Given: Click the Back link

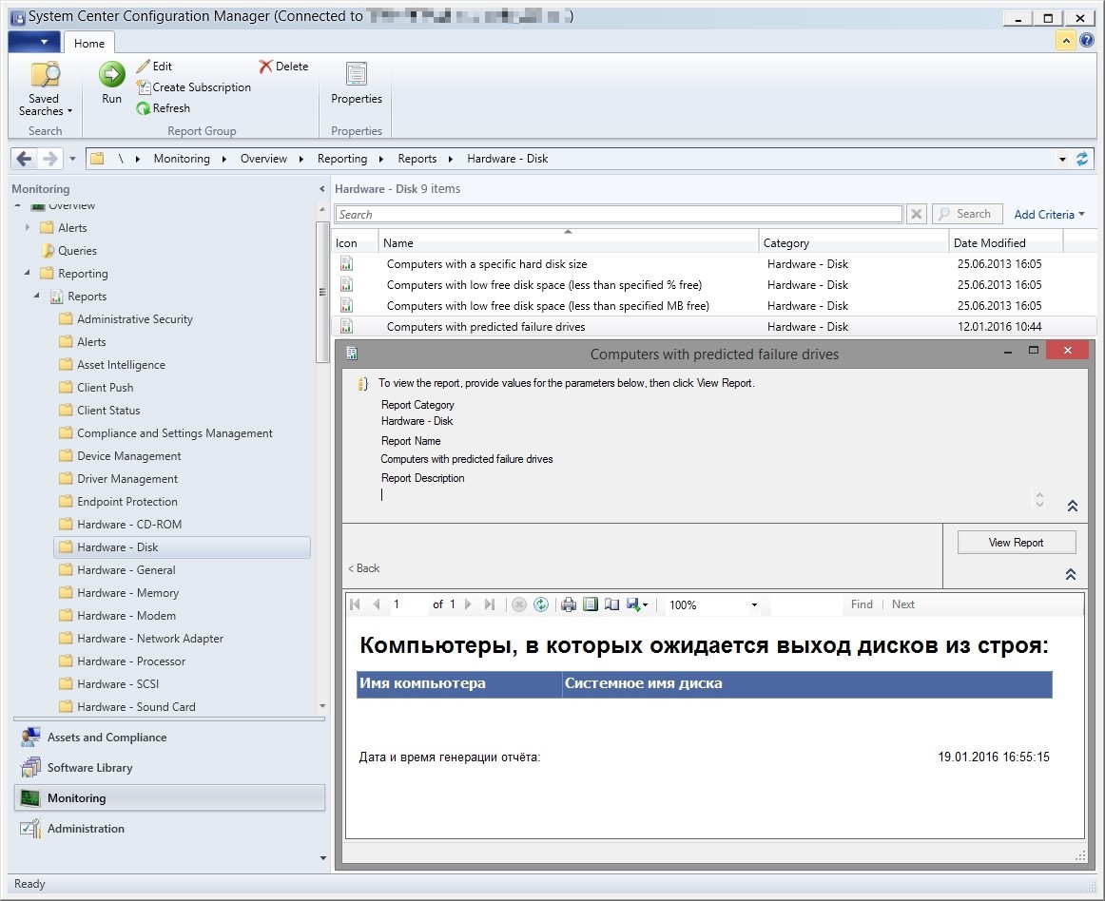Looking at the screenshot, I should [x=364, y=568].
